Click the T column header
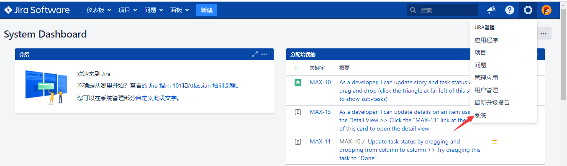567x166 pixels. [296, 68]
